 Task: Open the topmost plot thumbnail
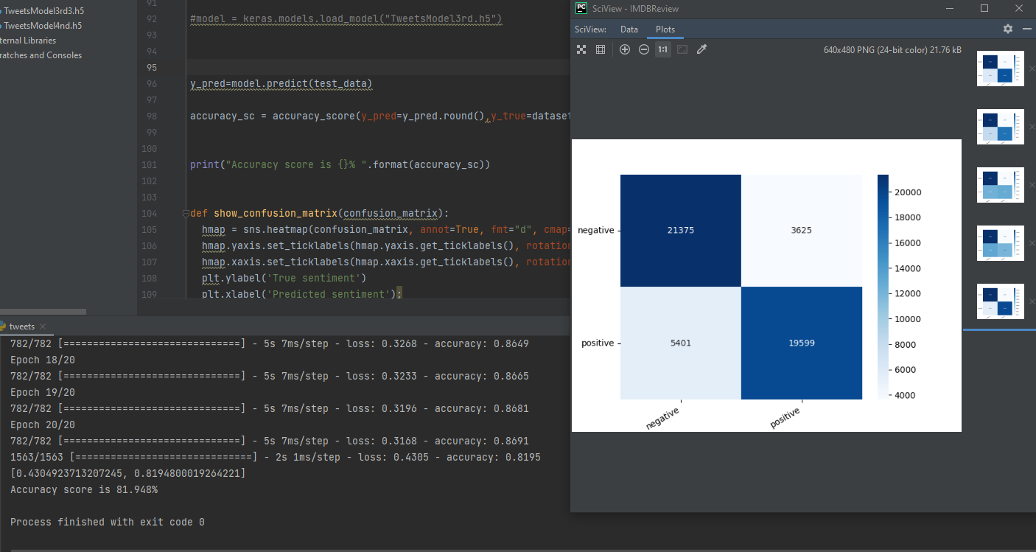tap(1000, 69)
